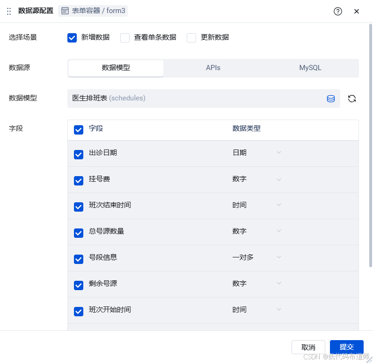373x363 pixels.
Task: Refresh the data model list
Action: pyautogui.click(x=352, y=99)
